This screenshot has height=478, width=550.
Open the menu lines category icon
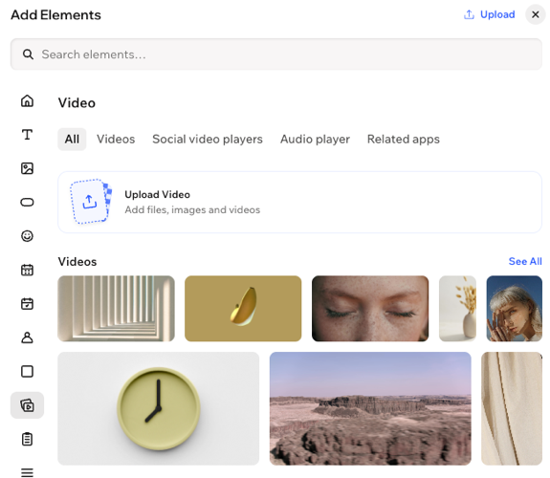pyautogui.click(x=27, y=472)
